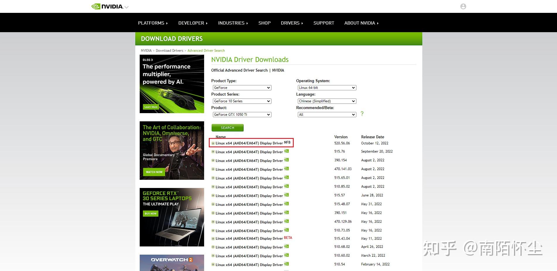Open the ABOUT NVIDIA menu
The width and height of the screenshot is (557, 271).
361,23
